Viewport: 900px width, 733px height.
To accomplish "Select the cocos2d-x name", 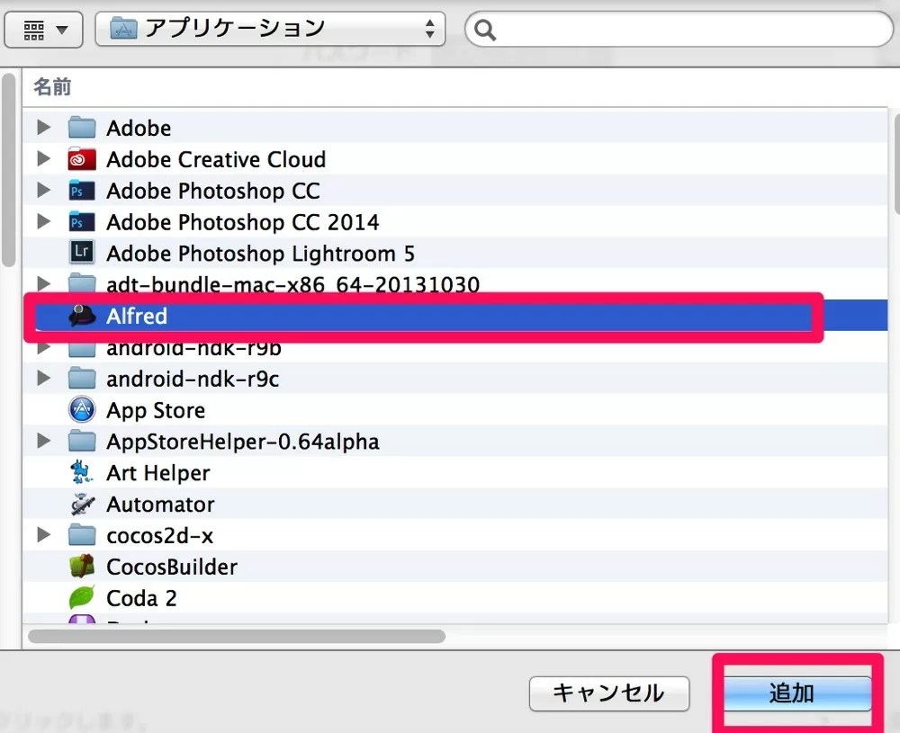I will coord(159,536).
